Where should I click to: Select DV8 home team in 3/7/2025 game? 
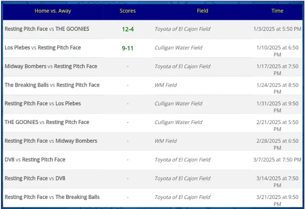tap(10, 160)
